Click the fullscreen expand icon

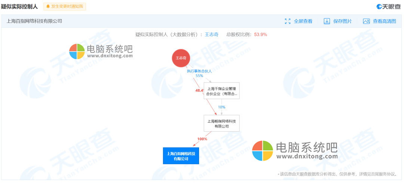288,21
